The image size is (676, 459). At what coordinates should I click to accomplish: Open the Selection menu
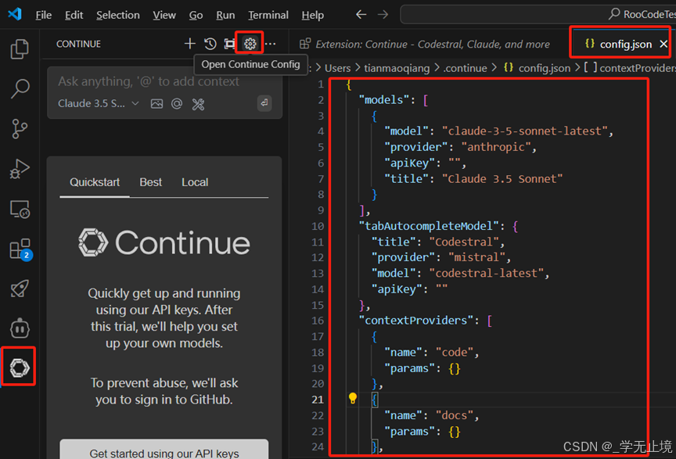(117, 15)
